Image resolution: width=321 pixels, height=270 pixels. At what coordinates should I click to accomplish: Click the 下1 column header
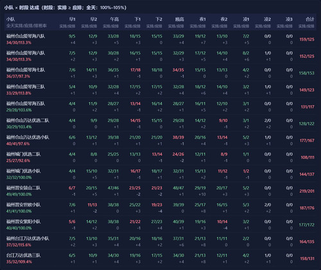(x=137, y=19)
